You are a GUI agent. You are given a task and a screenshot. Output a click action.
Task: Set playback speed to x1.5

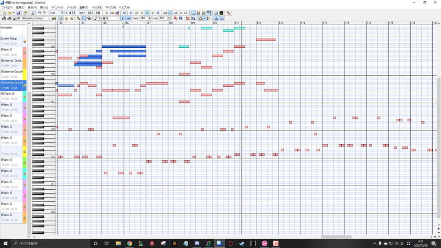pos(175,13)
